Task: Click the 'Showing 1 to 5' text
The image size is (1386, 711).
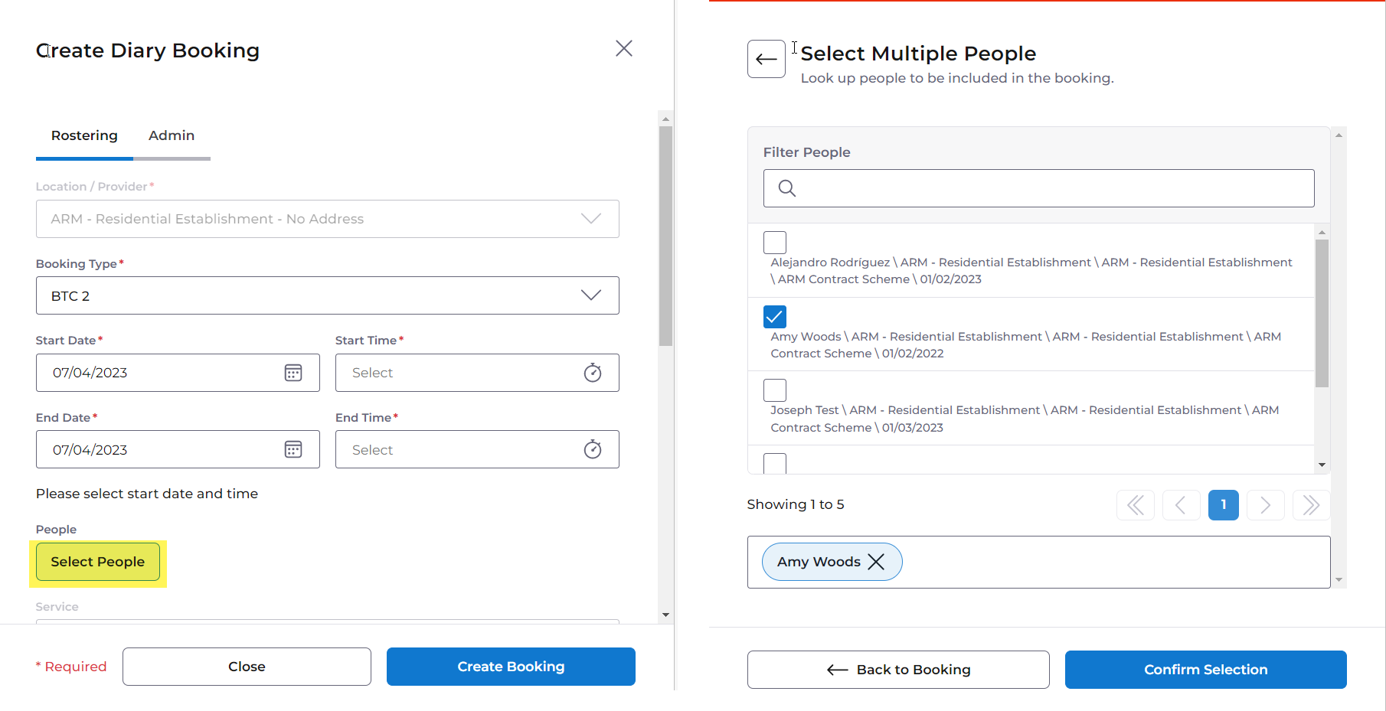Action: click(796, 504)
